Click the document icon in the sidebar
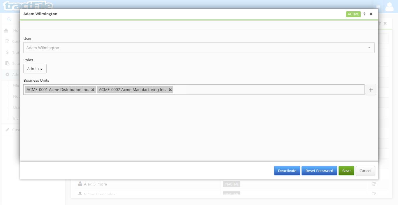The height and width of the screenshot is (205, 398). click(7, 41)
